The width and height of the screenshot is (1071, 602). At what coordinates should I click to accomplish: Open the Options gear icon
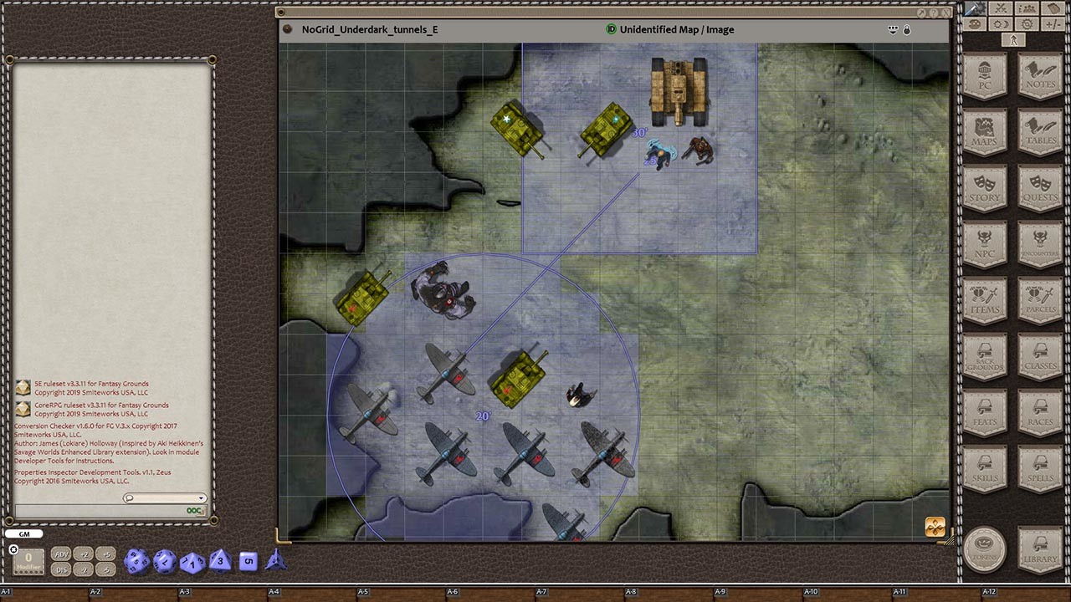coord(1026,23)
